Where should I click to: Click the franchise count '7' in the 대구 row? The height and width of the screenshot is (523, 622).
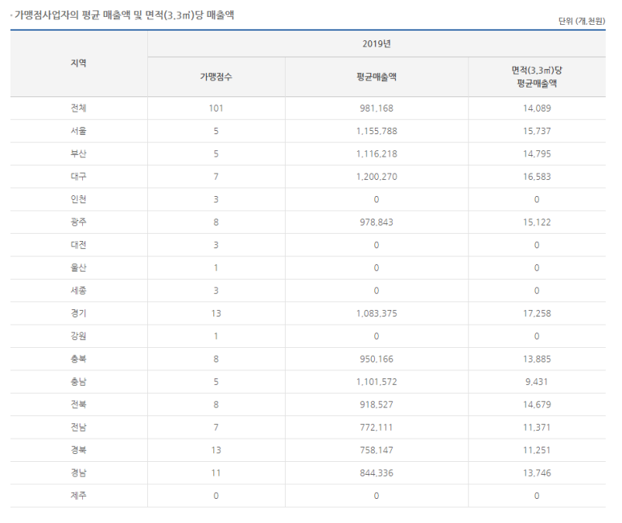tap(216, 177)
